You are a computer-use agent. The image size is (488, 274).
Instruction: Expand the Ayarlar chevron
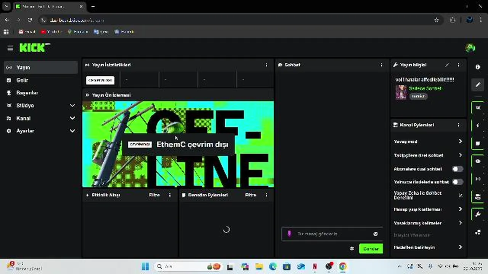pyautogui.click(x=72, y=131)
